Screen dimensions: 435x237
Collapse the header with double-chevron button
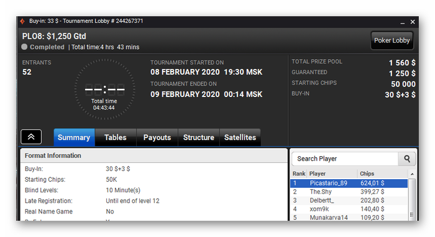(x=31, y=137)
